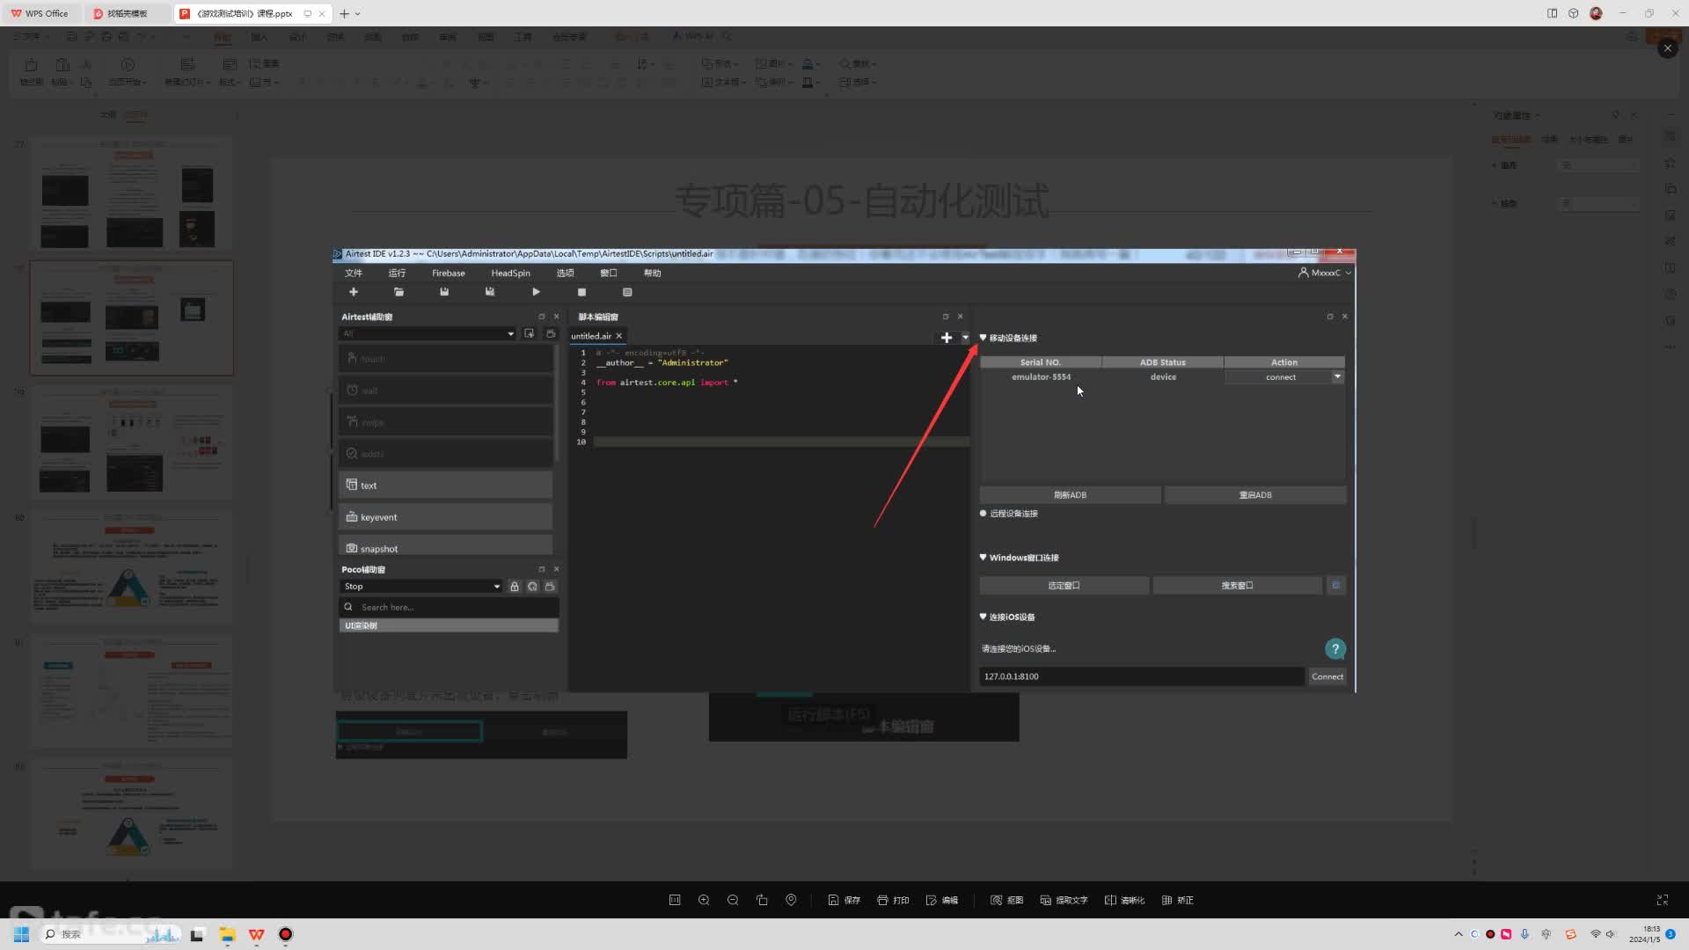Open picture editing with 编辑 button
This screenshot has height=950, width=1689.
(x=942, y=900)
